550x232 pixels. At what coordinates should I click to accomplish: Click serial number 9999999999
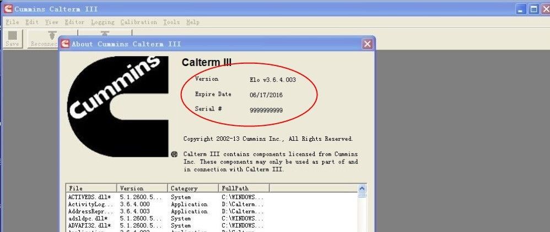click(x=266, y=110)
